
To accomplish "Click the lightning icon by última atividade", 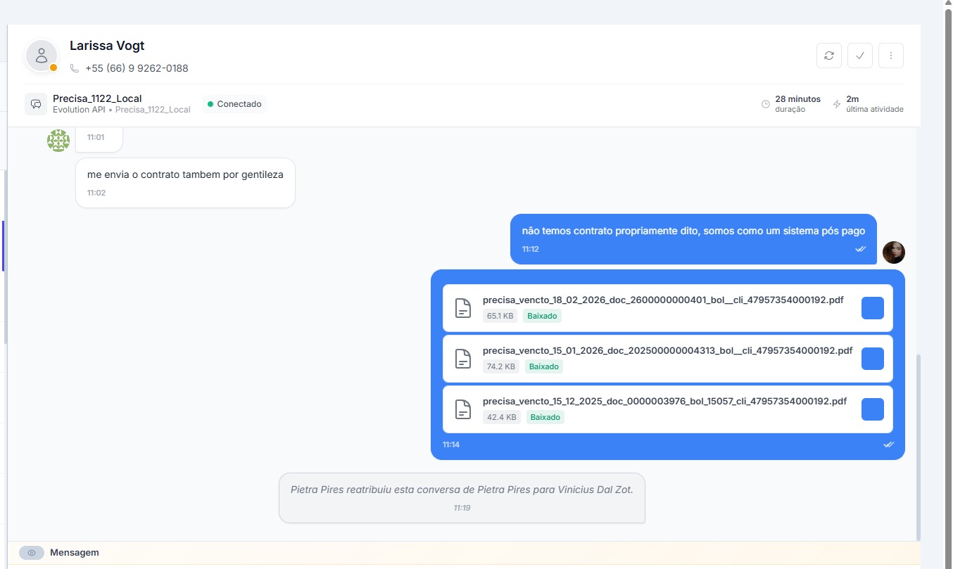I will (x=837, y=104).
